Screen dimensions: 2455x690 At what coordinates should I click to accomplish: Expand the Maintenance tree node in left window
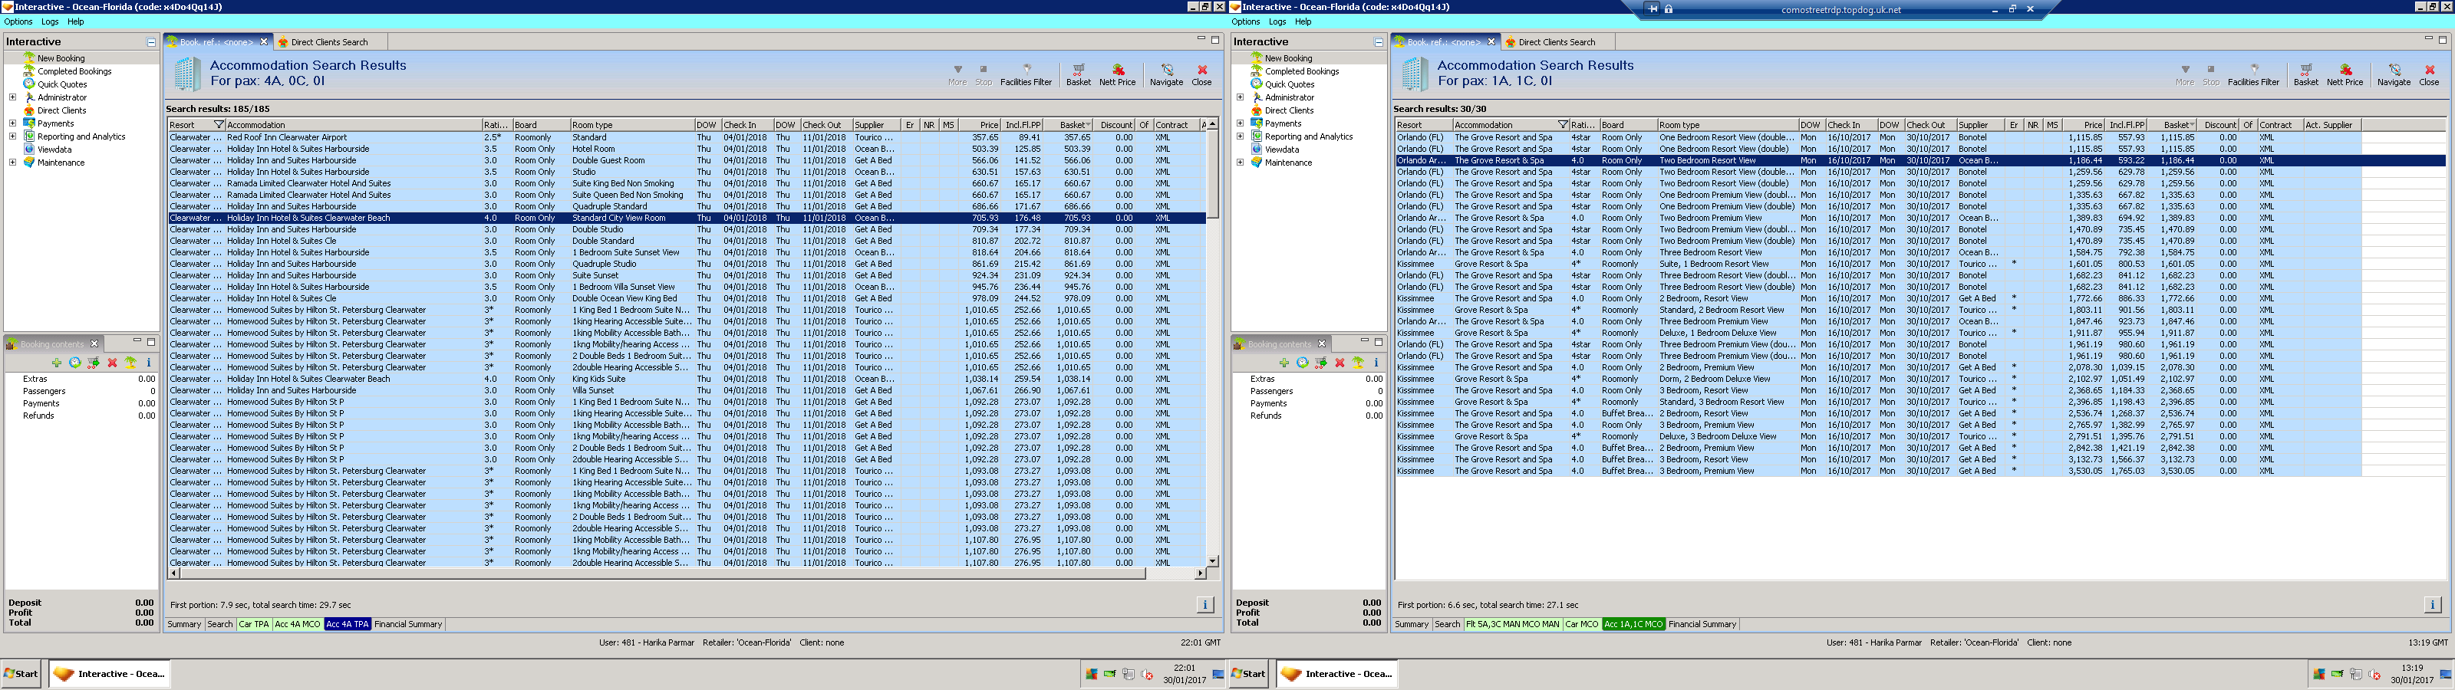(x=12, y=162)
